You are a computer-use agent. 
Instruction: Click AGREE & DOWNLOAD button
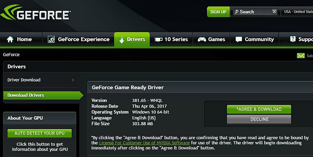(259, 109)
